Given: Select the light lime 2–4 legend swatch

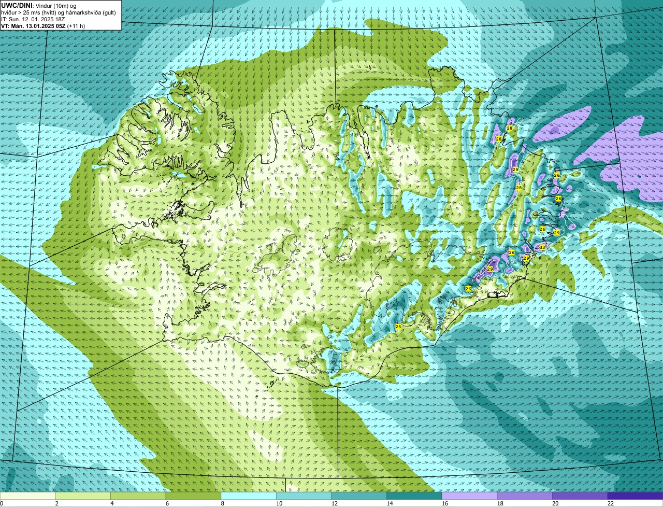Looking at the screenshot, I should [83, 496].
